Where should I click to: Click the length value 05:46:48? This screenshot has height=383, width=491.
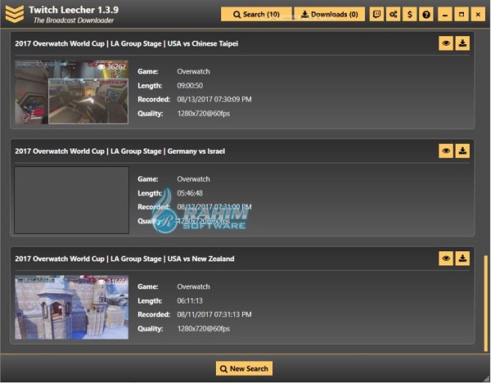tap(190, 193)
